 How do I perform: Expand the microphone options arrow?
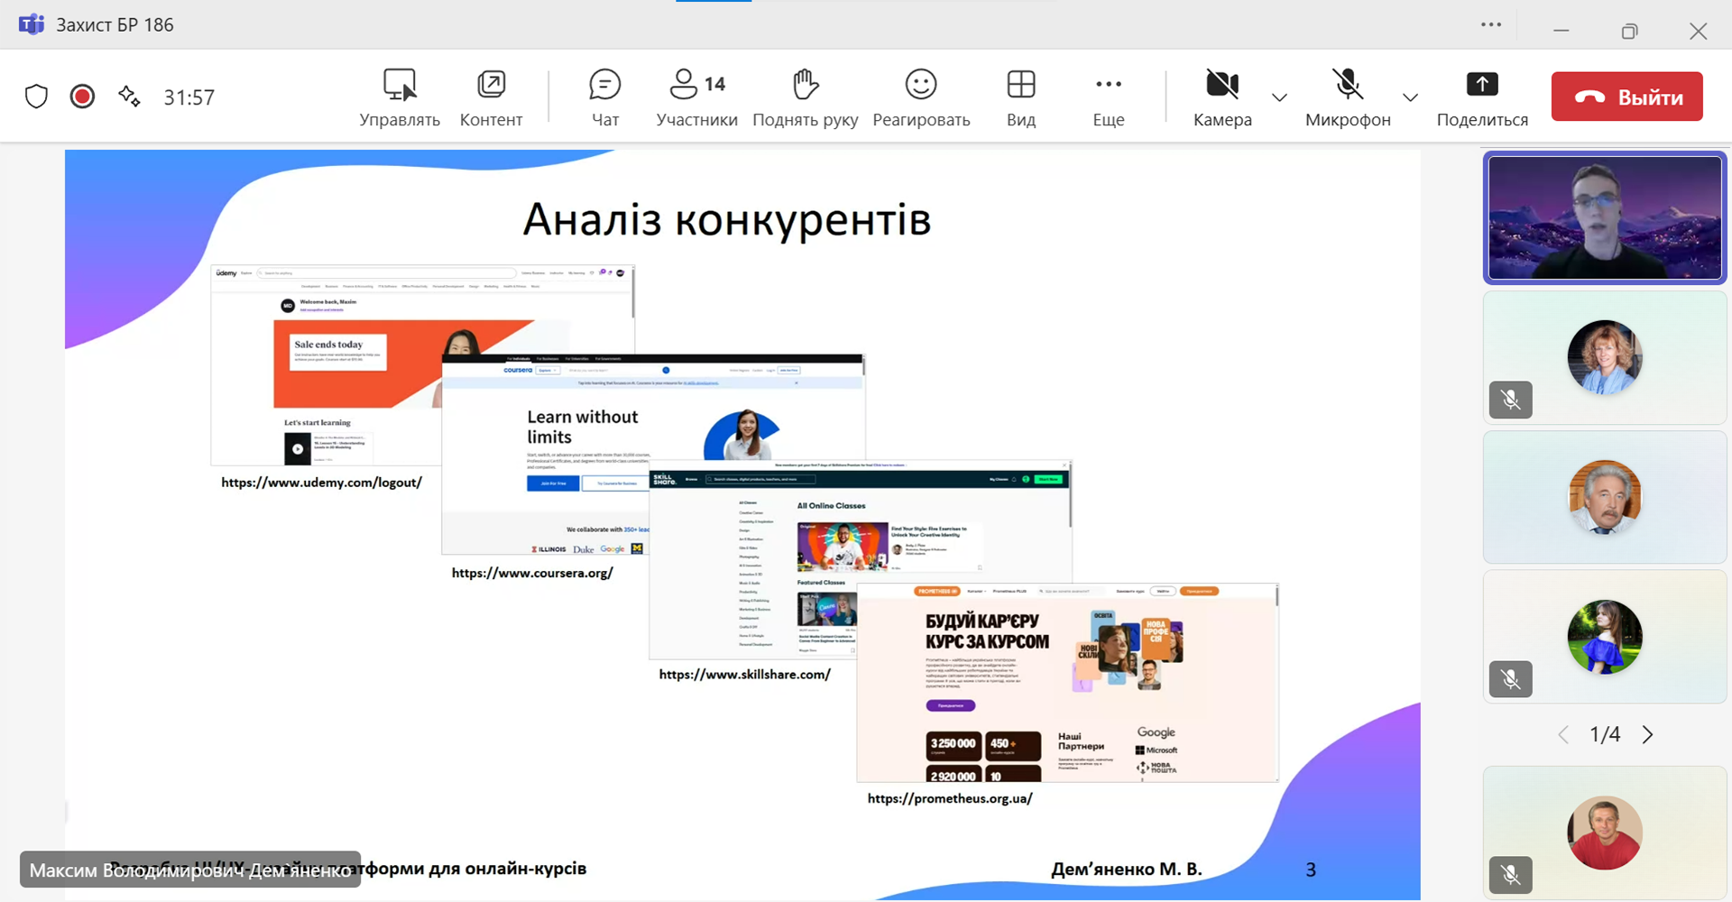pyautogui.click(x=1410, y=97)
